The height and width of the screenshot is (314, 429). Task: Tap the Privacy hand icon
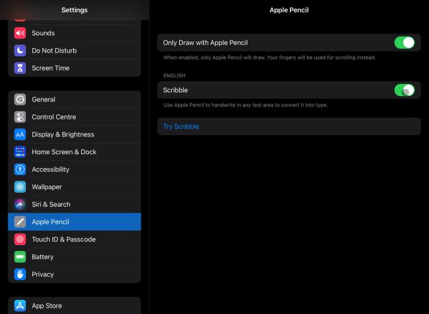coord(20,274)
